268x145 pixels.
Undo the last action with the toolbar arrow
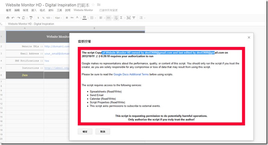[x=13, y=18]
